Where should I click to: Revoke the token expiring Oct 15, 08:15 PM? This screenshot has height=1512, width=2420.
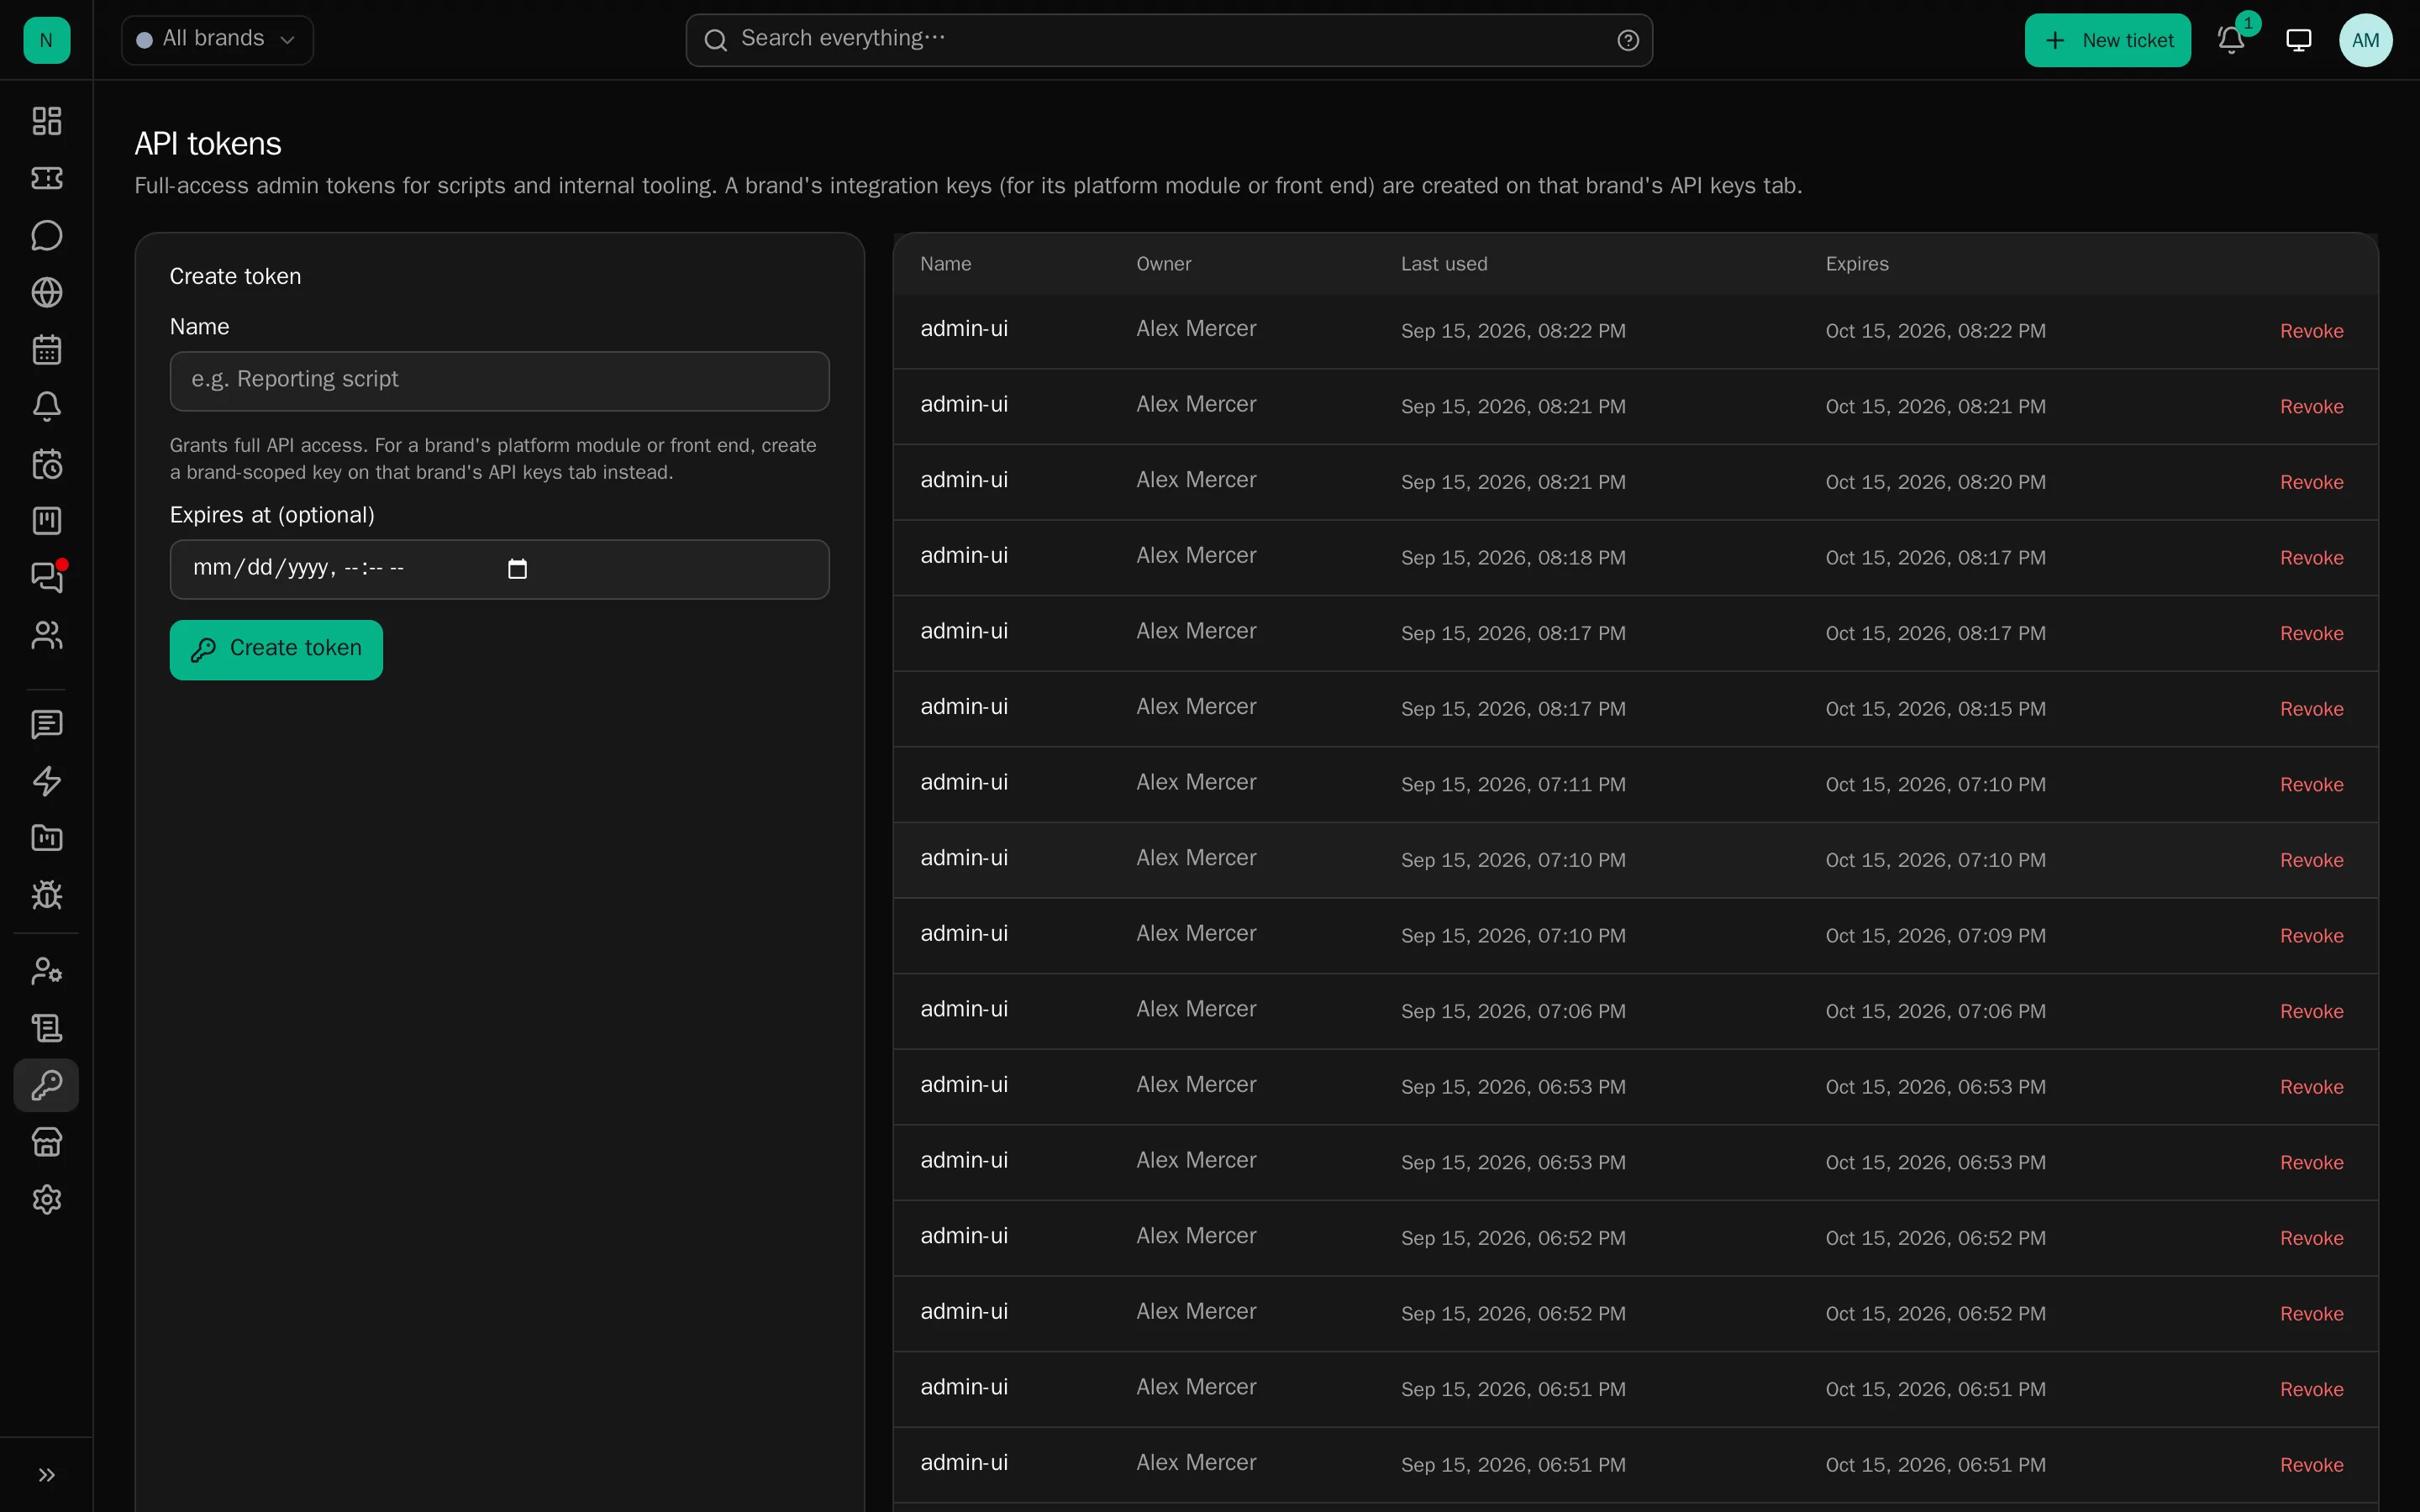[x=2311, y=709]
